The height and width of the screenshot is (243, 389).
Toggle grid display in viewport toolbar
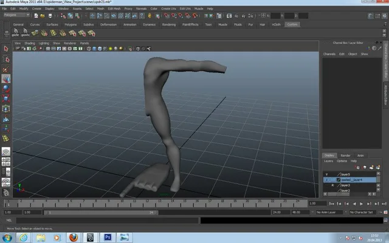coord(48,49)
